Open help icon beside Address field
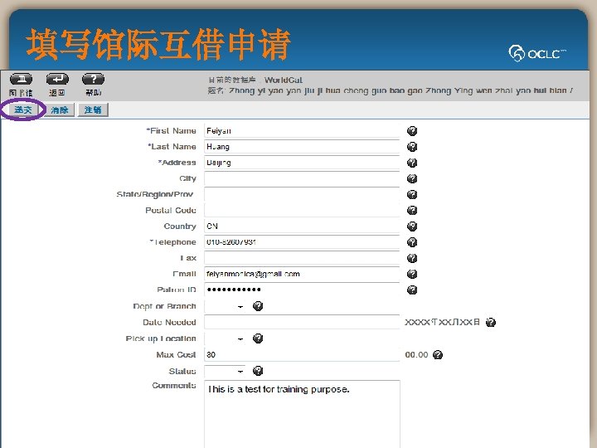The width and height of the screenshot is (597, 448). [412, 163]
